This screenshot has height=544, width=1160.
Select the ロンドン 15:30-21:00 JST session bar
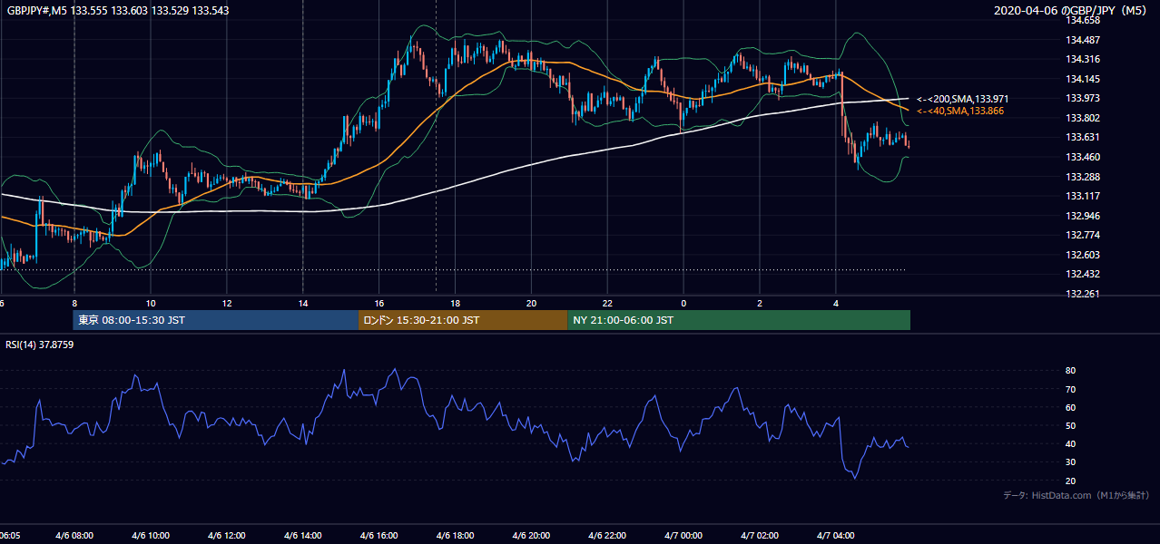click(464, 320)
